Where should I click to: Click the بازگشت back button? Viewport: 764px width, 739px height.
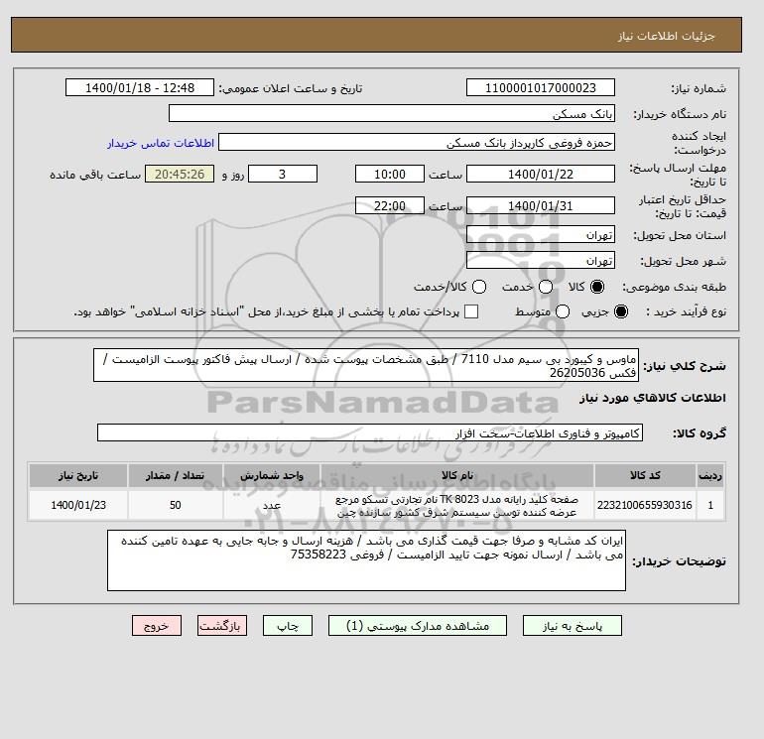pos(222,626)
